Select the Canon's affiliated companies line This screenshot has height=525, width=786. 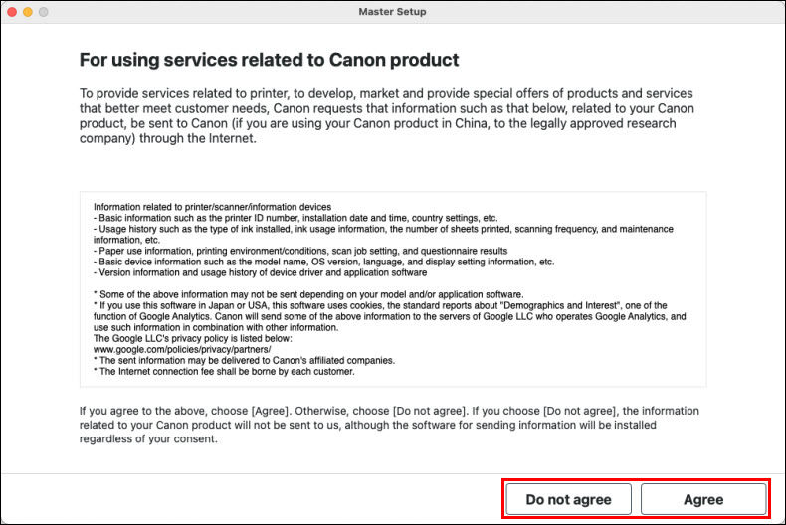coord(244,360)
